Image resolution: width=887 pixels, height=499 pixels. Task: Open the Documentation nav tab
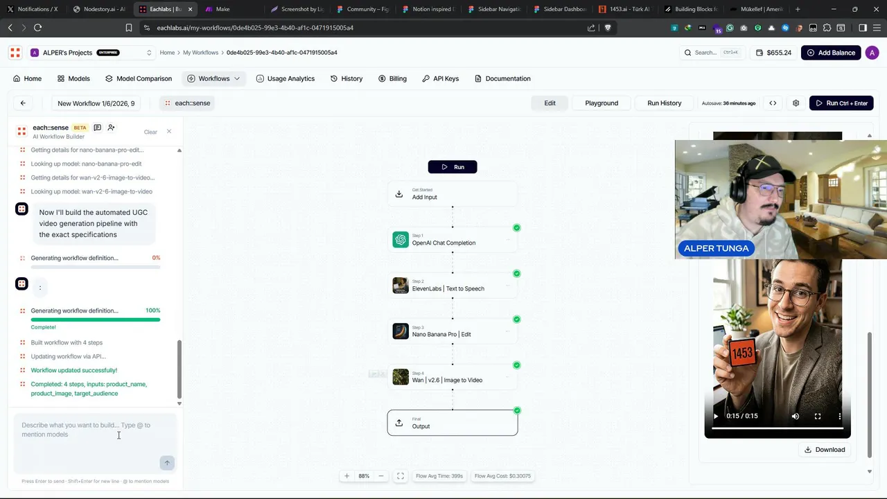[502, 78]
